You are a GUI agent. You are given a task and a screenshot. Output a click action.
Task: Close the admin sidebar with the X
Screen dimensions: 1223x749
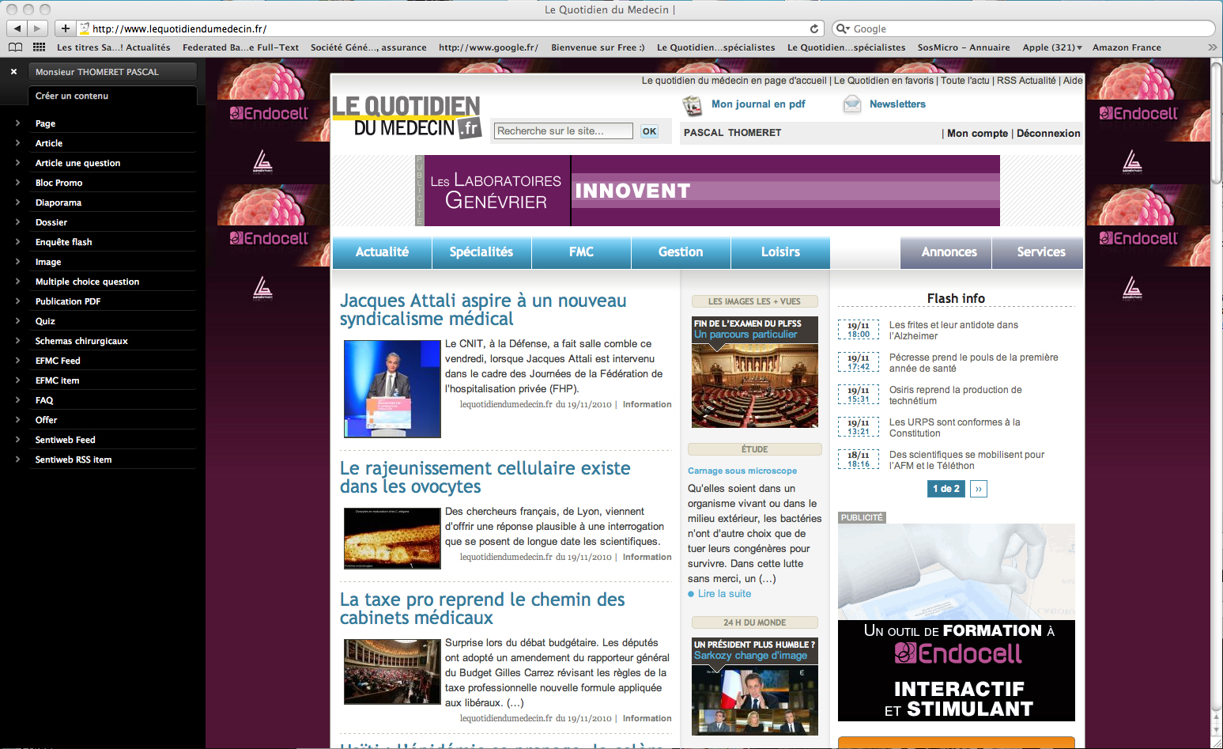click(x=13, y=72)
